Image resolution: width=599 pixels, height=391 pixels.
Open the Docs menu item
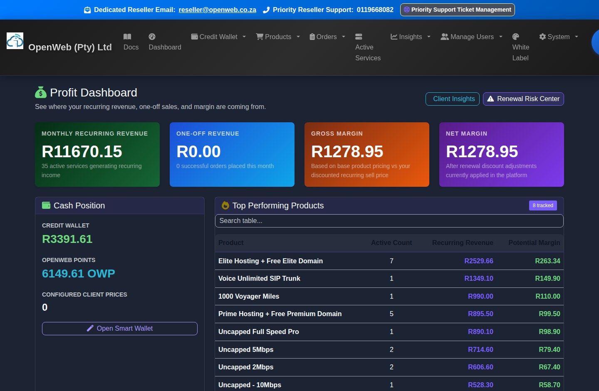(131, 42)
